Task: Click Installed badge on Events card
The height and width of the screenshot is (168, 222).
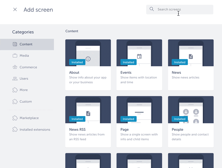Action: (x=129, y=62)
